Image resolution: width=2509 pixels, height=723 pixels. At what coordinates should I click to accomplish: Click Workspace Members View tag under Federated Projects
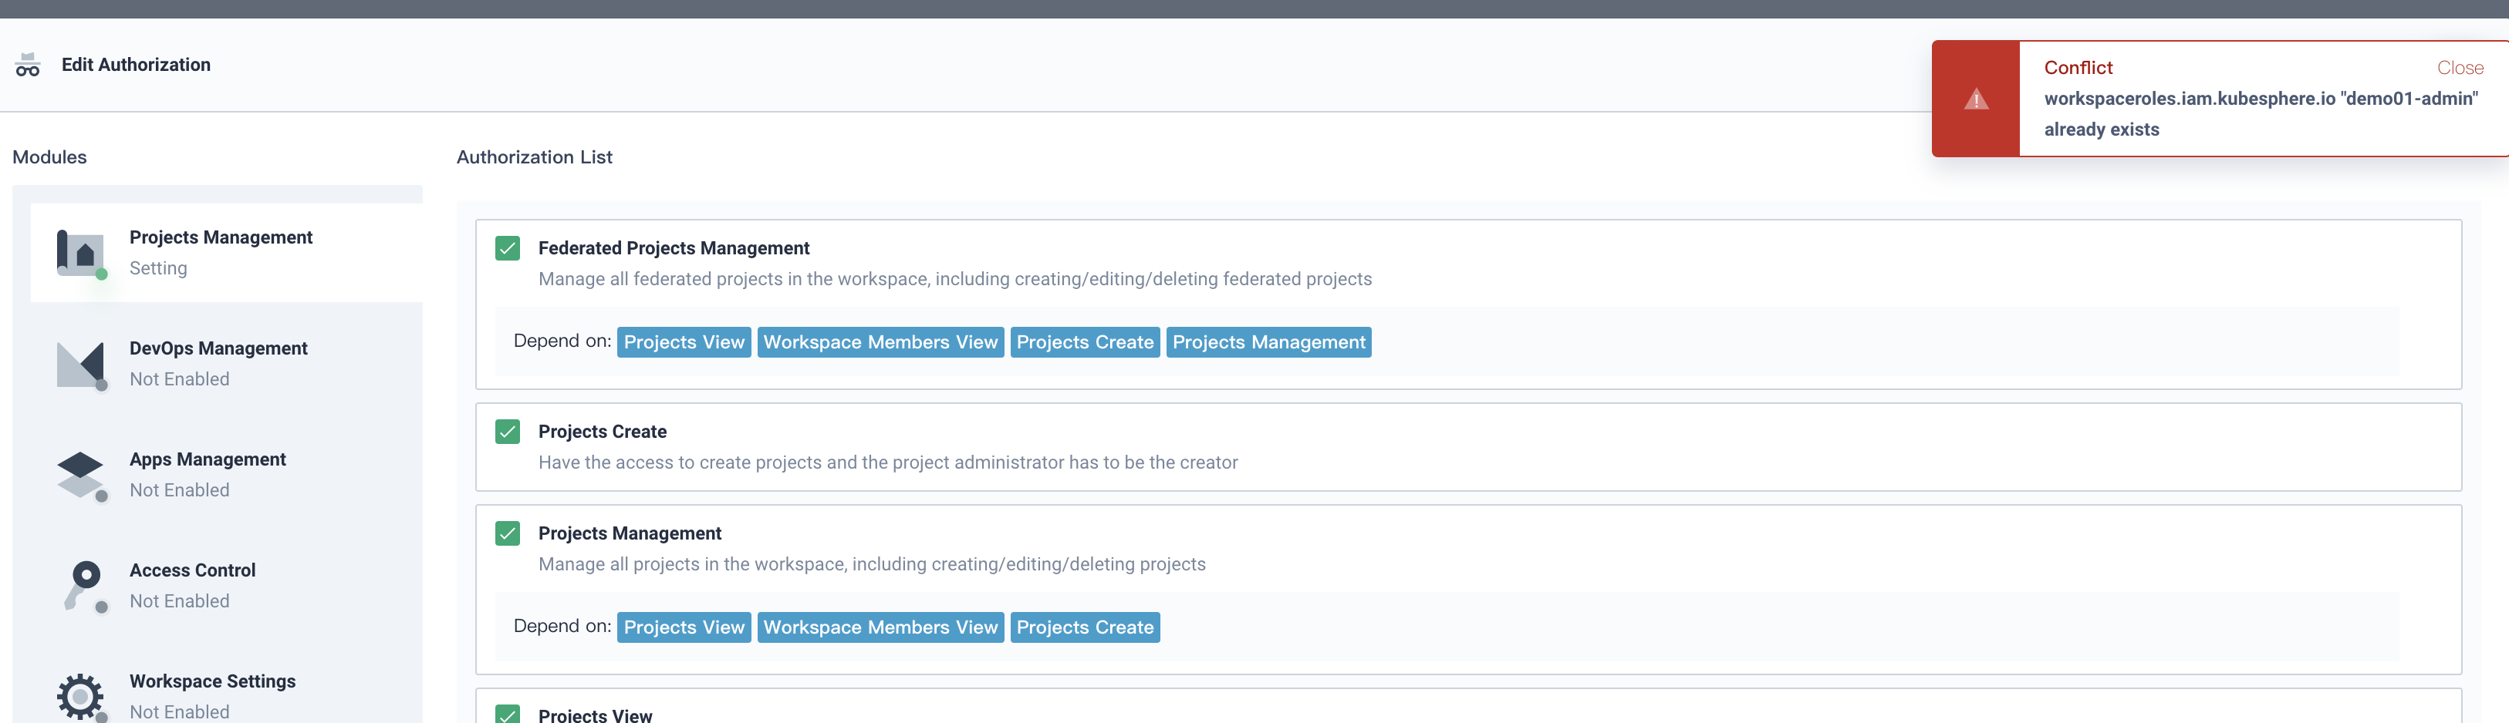tap(880, 341)
